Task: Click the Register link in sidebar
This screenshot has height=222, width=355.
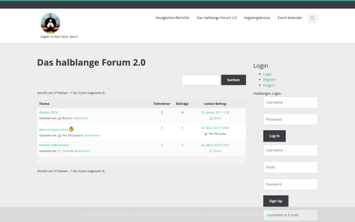Action: point(270,80)
